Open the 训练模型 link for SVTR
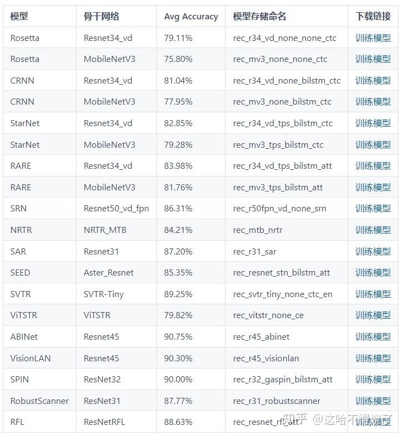This screenshot has width=403, height=436. pos(373,294)
